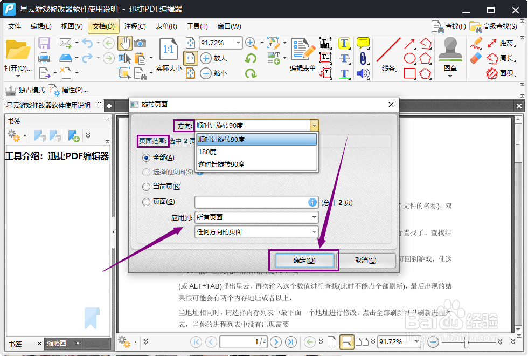The height and width of the screenshot is (356, 528).
Task: Select the 页面(G) radio option
Action: coord(147,202)
